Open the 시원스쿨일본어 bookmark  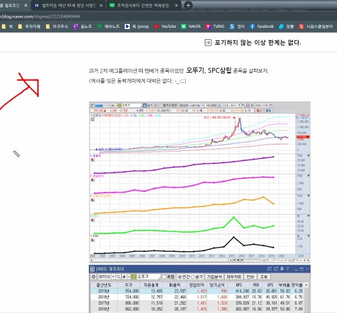click(x=316, y=27)
